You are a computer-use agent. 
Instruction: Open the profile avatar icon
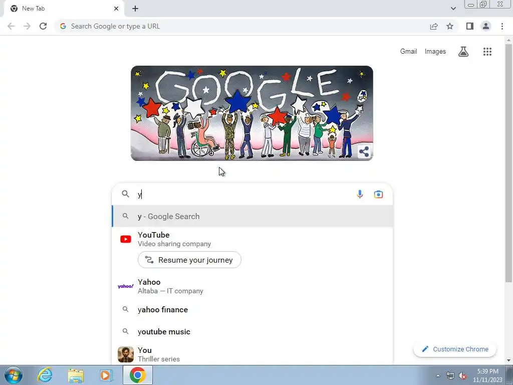pyautogui.click(x=486, y=26)
